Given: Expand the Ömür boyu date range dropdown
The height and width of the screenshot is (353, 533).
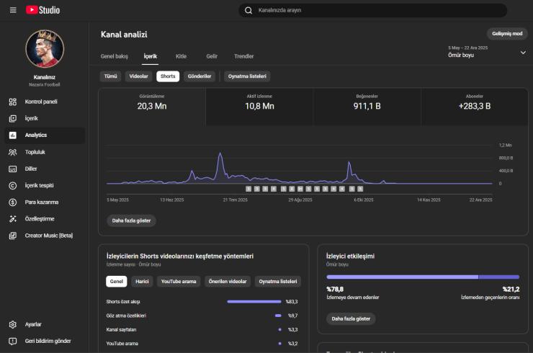Looking at the screenshot, I should [522, 52].
